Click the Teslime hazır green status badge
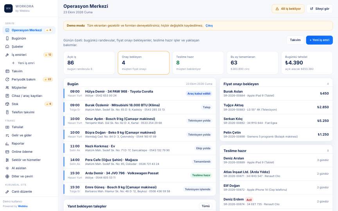The width and height of the screenshot is (338, 211). click(201, 175)
